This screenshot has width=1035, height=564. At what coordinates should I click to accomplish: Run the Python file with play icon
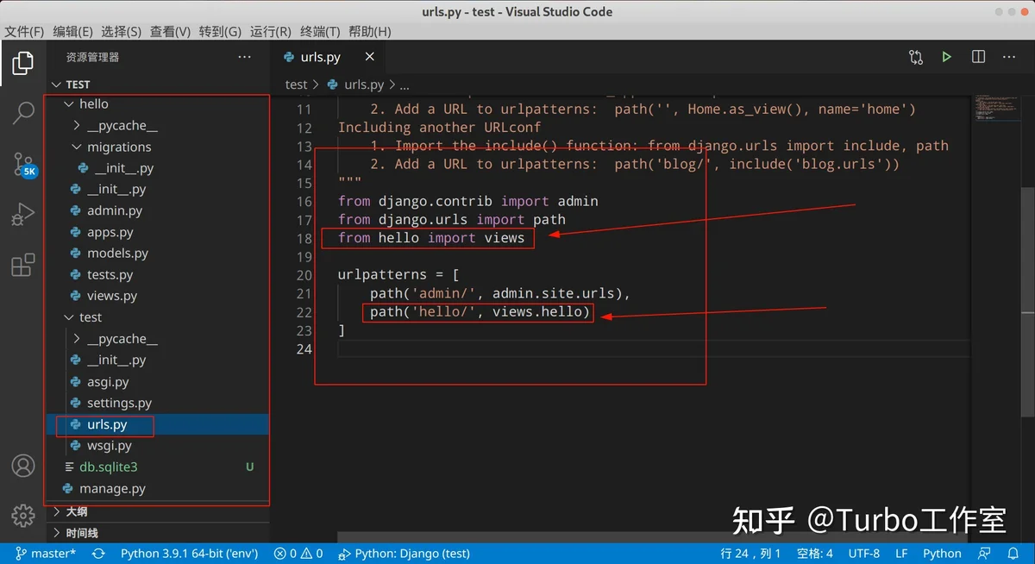[947, 57]
